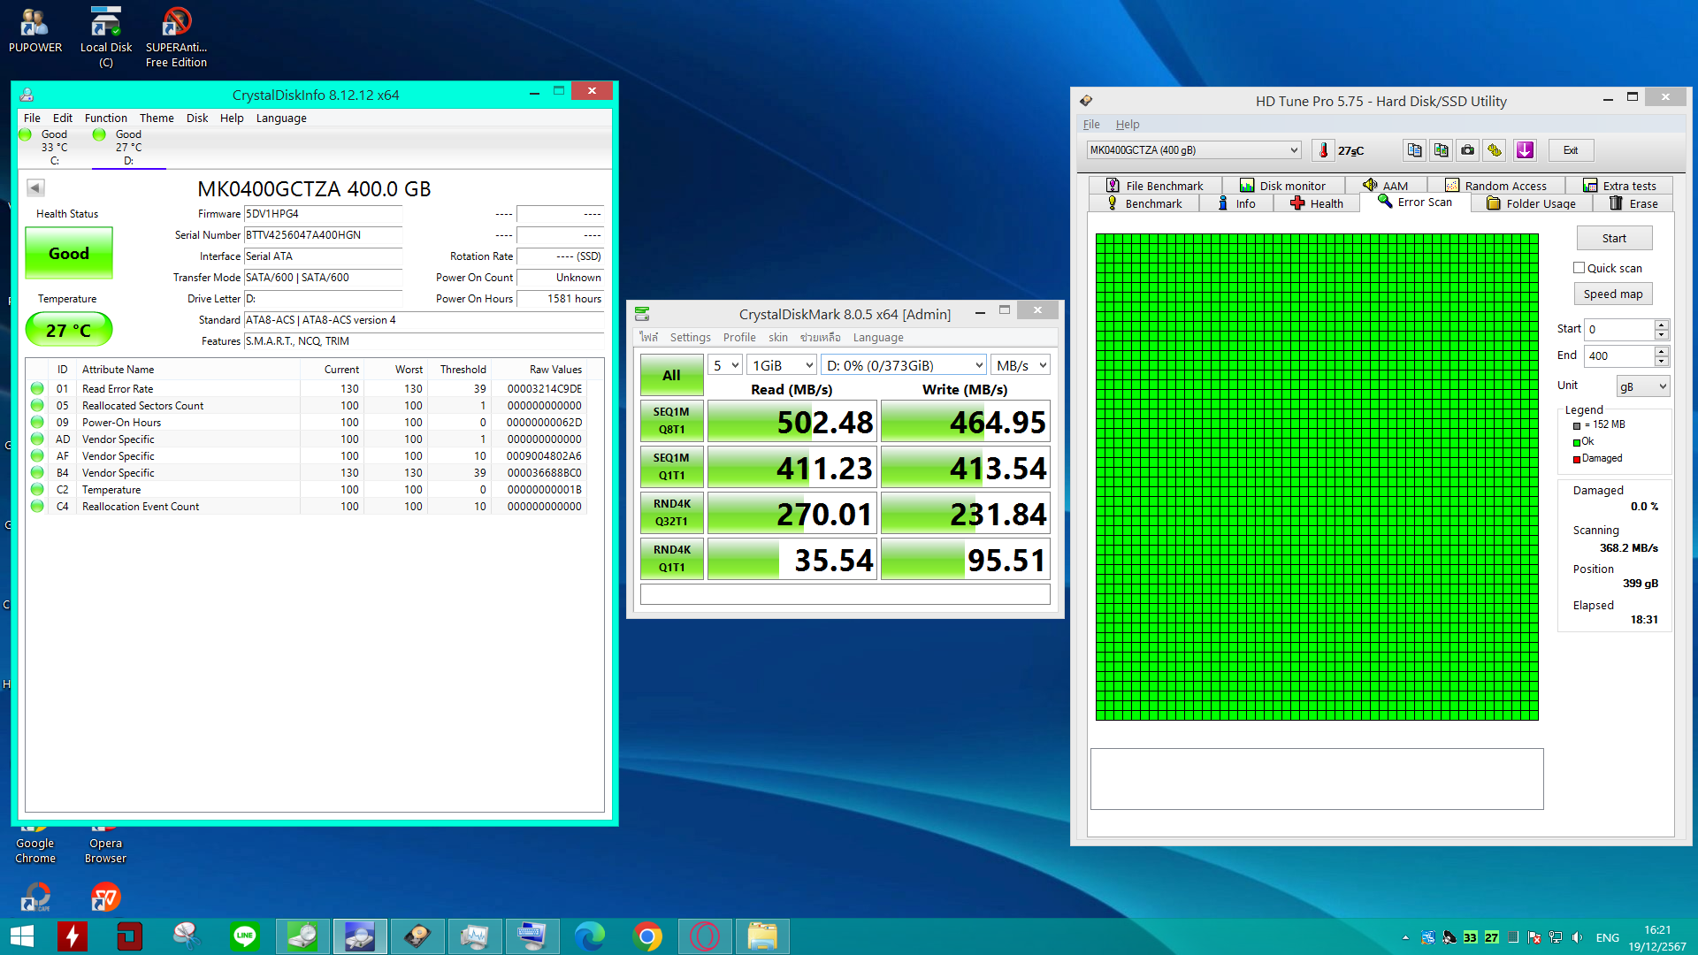Click the All benchmark button in CrystalDiskMark

670,374
